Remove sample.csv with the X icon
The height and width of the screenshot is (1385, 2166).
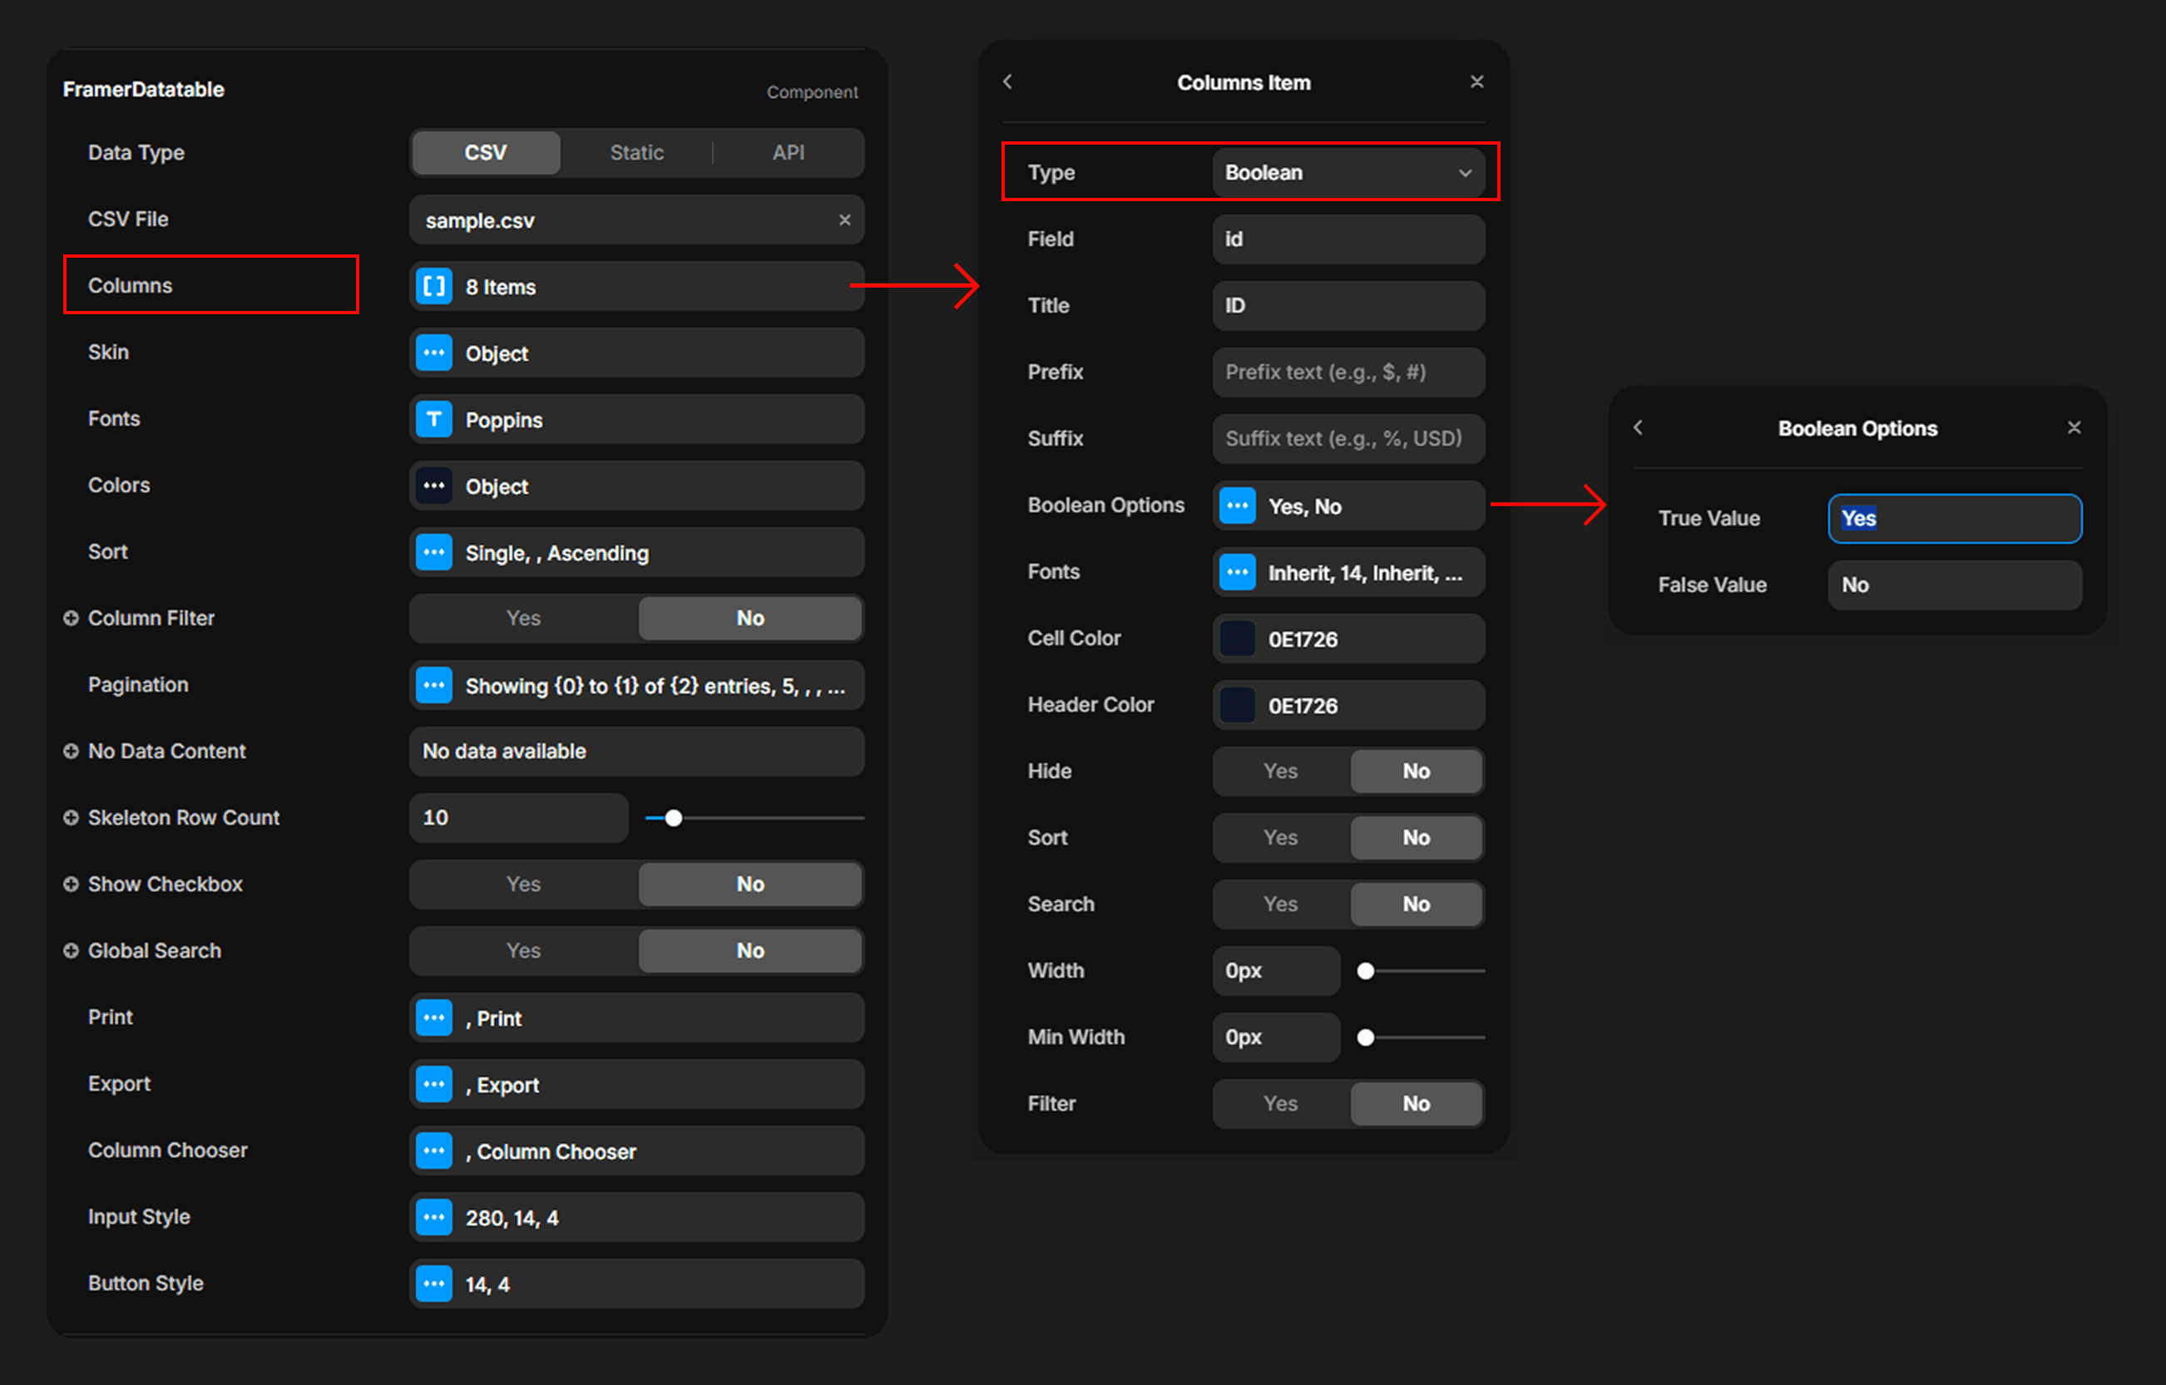pyautogui.click(x=844, y=220)
